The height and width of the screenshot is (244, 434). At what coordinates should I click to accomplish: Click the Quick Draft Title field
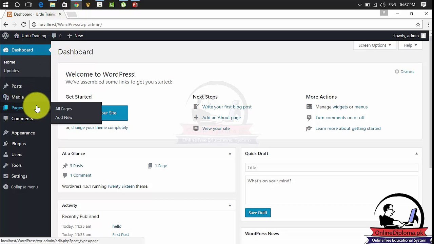(x=332, y=167)
